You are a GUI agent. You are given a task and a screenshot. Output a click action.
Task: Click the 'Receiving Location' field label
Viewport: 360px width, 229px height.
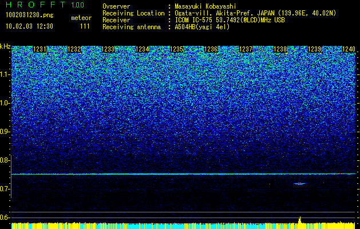pos(133,13)
